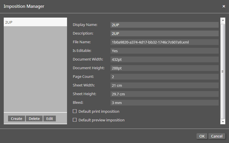Close the Imposition Manager dialog
The image size is (229, 143).
click(224, 6)
